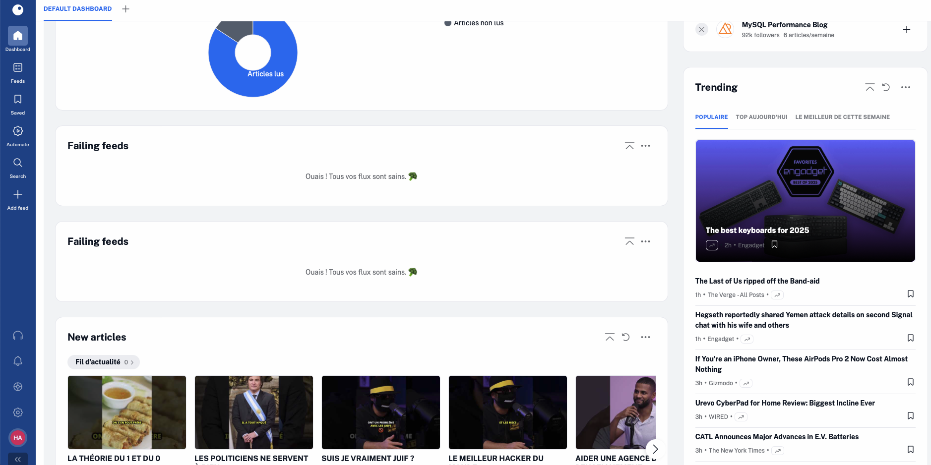Image resolution: width=931 pixels, height=465 pixels.
Task: Open the headphones support icon
Action: 18,336
